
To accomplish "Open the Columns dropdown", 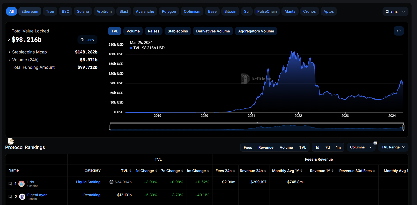I will coord(361,147).
